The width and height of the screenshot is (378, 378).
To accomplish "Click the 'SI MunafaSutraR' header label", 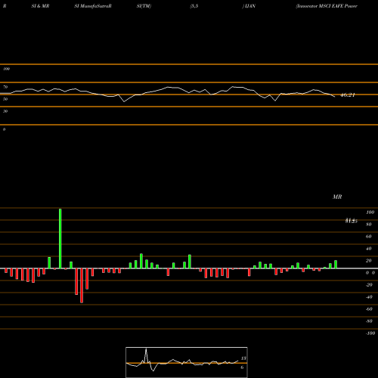I will point(93,6).
